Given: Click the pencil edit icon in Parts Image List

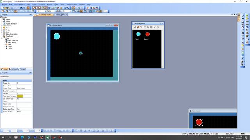Looking at the screenshot, I should coord(154,28).
